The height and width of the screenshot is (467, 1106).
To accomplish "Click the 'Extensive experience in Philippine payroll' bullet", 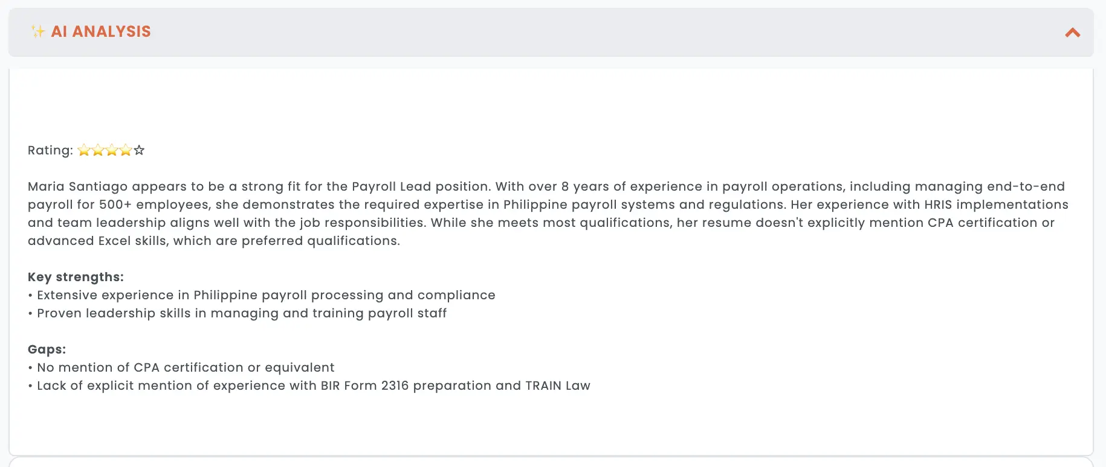I will click(262, 295).
